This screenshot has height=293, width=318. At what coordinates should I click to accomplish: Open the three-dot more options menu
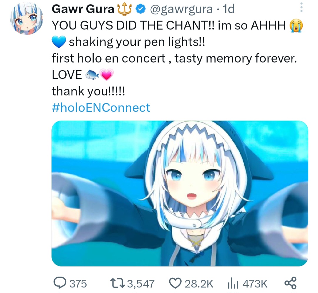(x=302, y=7)
